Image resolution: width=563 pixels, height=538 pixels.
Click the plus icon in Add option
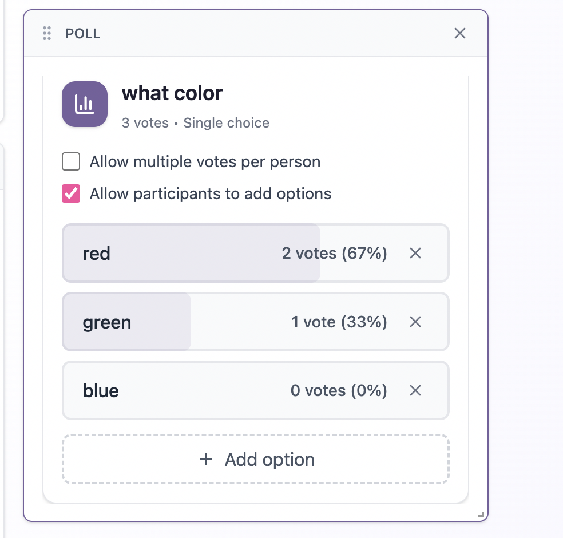206,459
